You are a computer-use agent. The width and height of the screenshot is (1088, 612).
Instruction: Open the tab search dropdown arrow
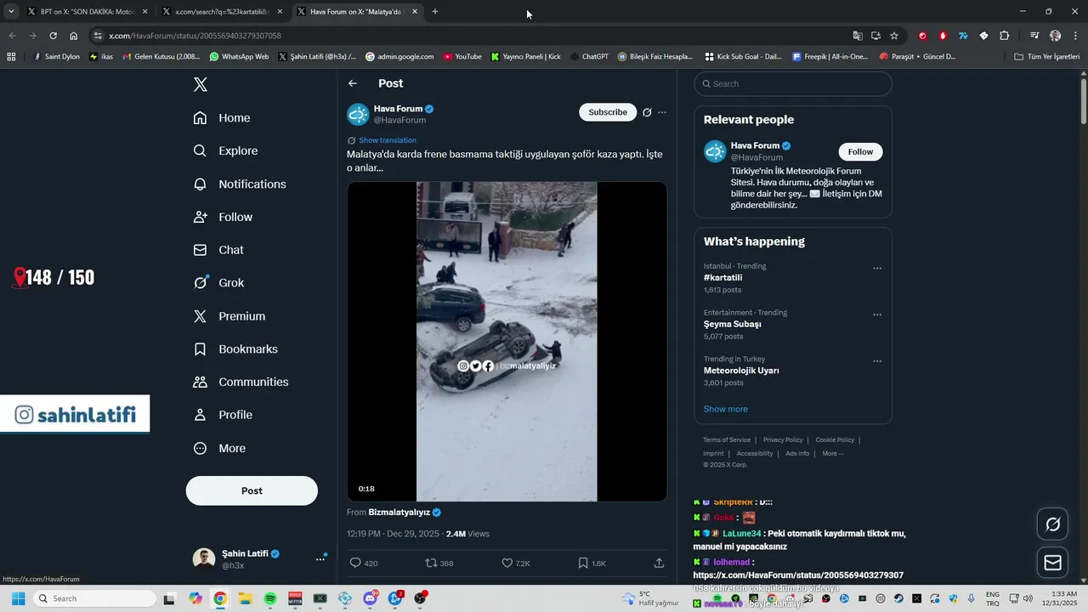tap(11, 12)
